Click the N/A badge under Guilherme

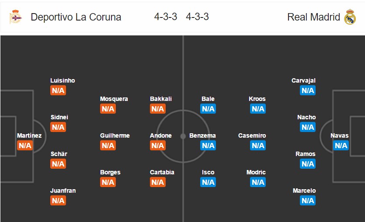[108, 146]
